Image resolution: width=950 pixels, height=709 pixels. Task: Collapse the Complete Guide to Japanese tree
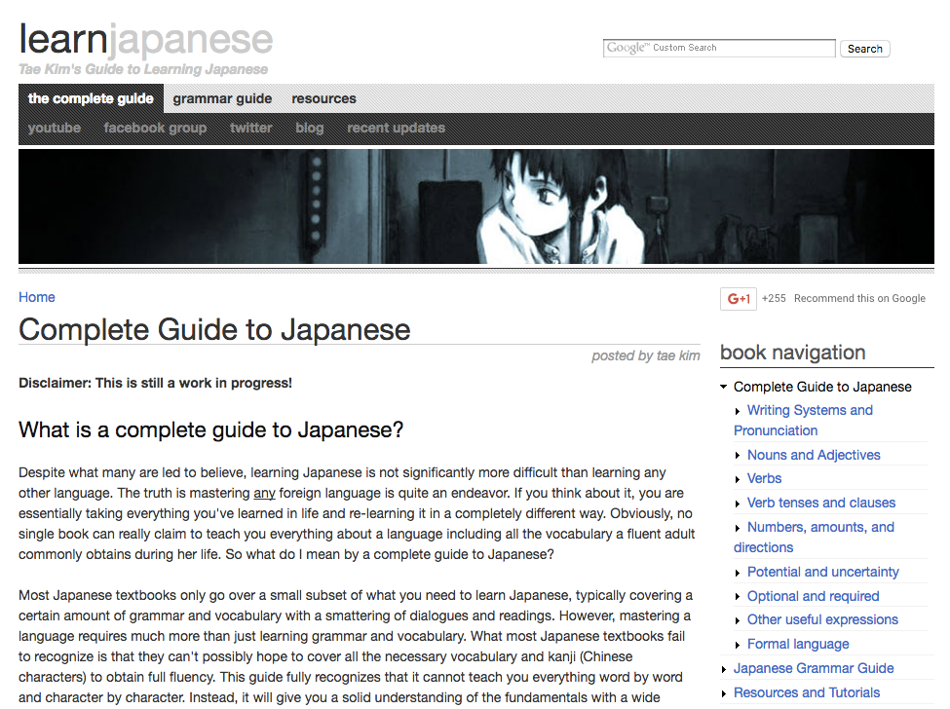click(723, 387)
